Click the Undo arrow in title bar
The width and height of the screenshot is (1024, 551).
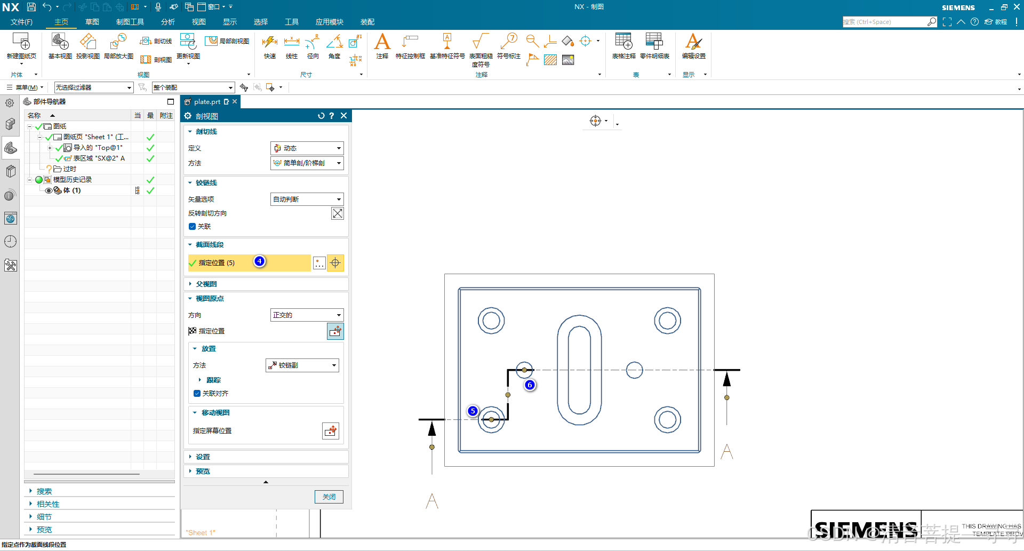47,7
